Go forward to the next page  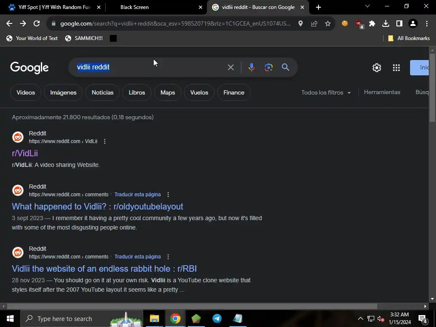click(x=23, y=24)
